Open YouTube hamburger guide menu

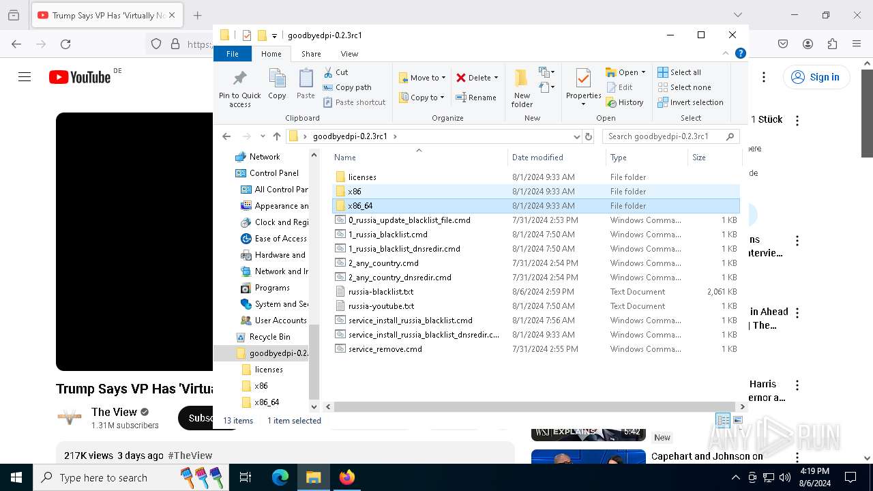(25, 77)
